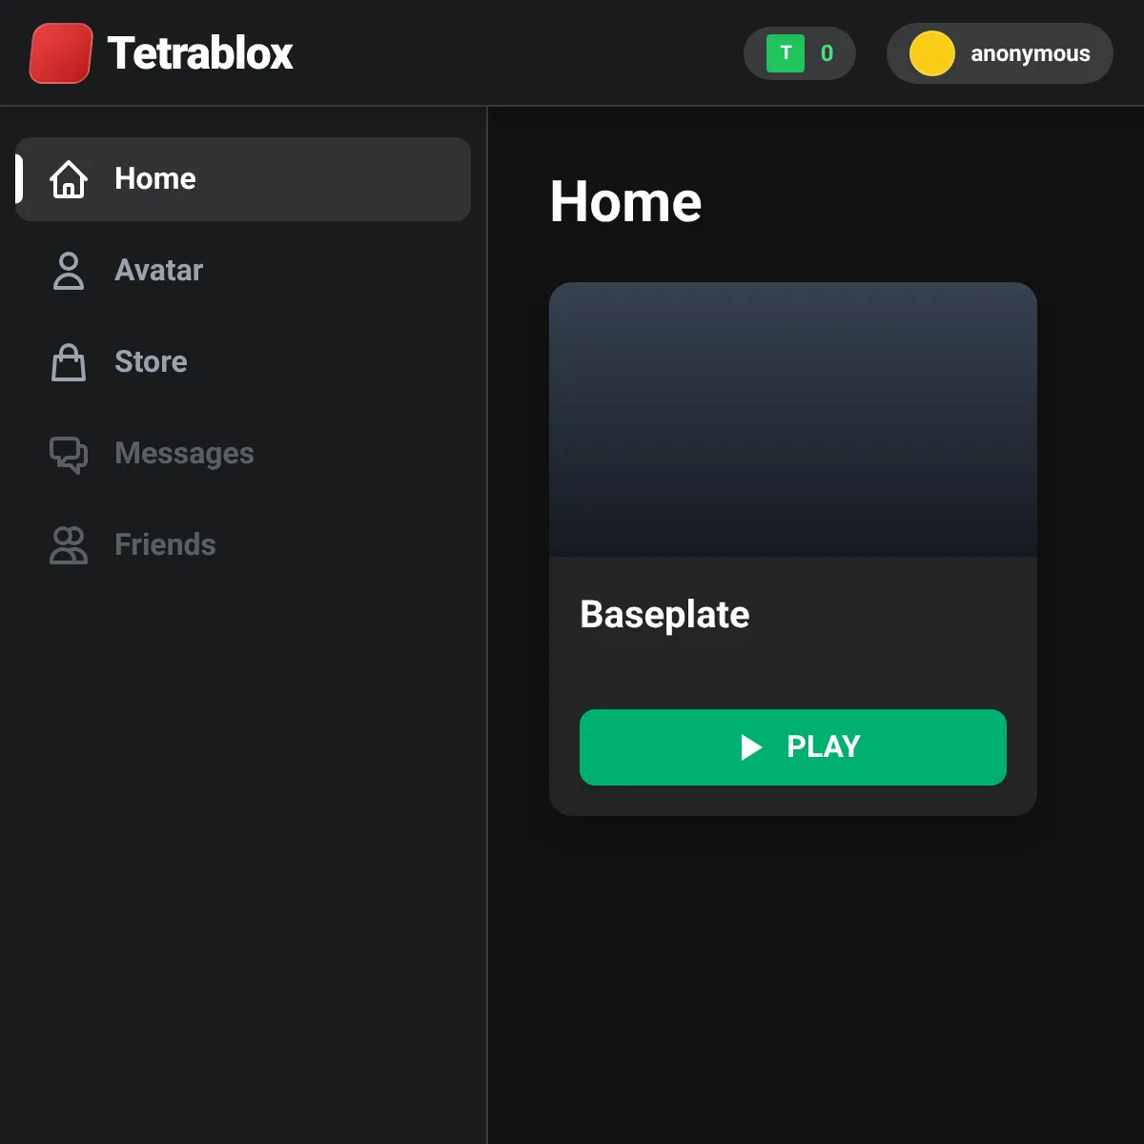Open the Store page
Viewport: 1144px width, 1144px height.
(243, 362)
